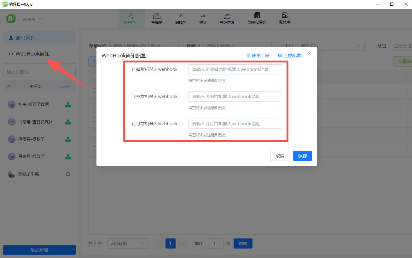This screenshot has width=412, height=258.
Task: Click the 飞书群机器人webhook input field
Action: click(235, 97)
